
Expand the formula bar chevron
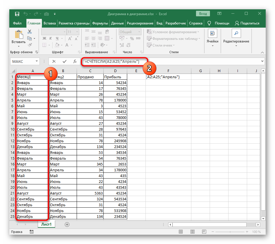tap(262, 61)
